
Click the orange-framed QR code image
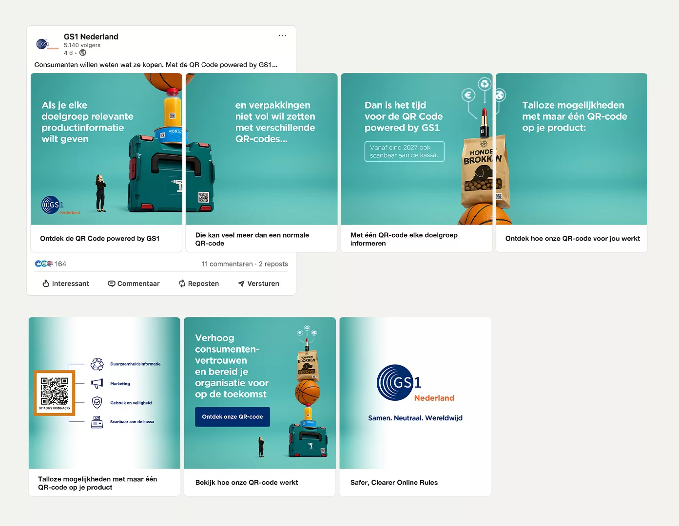tap(54, 393)
